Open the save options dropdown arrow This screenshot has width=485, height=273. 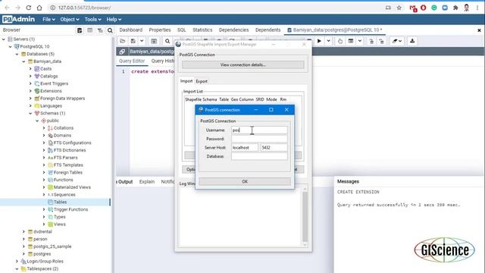[142, 41]
